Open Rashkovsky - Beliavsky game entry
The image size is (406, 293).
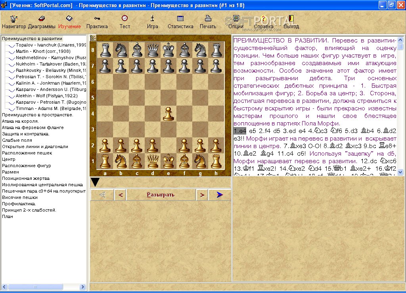pyautogui.click(x=51, y=70)
